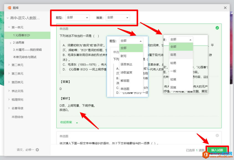The height and width of the screenshot is (160, 234).
Task: Click the 单选题 label on second question card
Action: (x=64, y=136)
